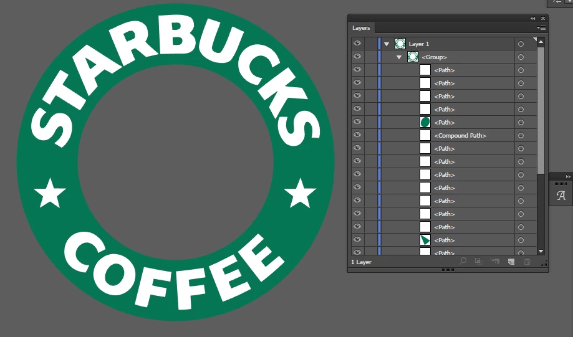Image resolution: width=573 pixels, height=337 pixels.
Task: Target the green triangle <Path> via its circle
Action: coord(521,240)
